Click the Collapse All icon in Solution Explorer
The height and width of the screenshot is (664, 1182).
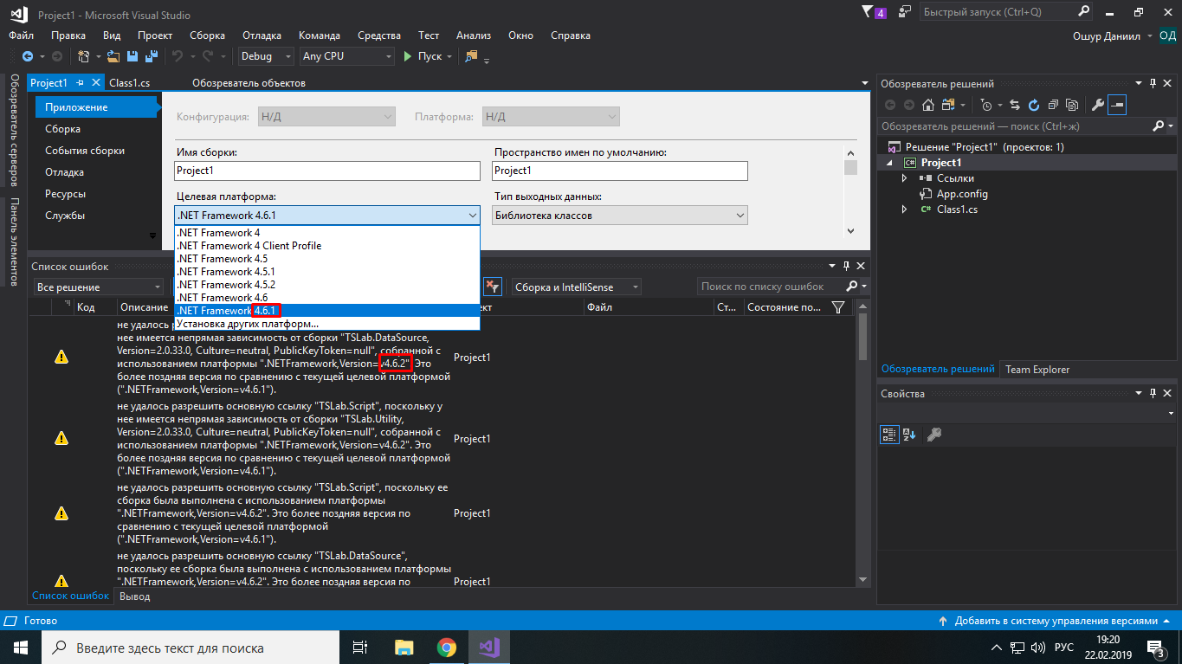point(1053,105)
